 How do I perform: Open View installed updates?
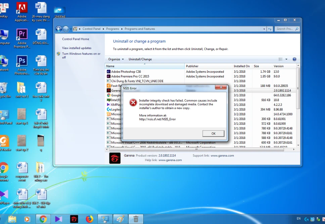[x=77, y=48]
